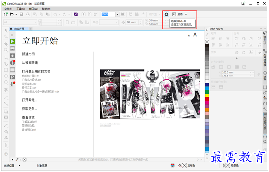
Task: Open the 文件 menu
Action: [x=8, y=9]
